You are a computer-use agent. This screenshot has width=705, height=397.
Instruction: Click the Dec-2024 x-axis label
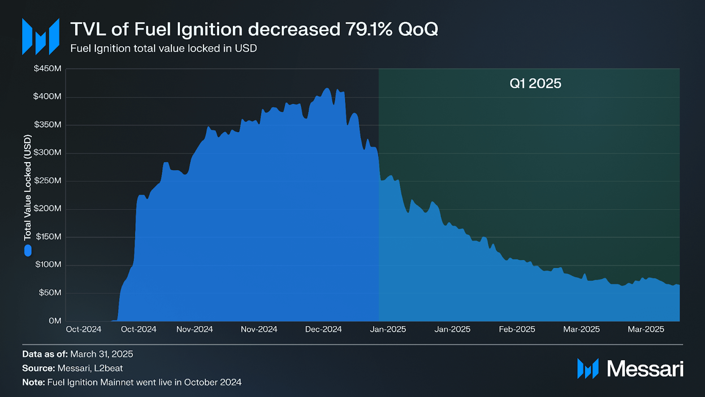324,329
